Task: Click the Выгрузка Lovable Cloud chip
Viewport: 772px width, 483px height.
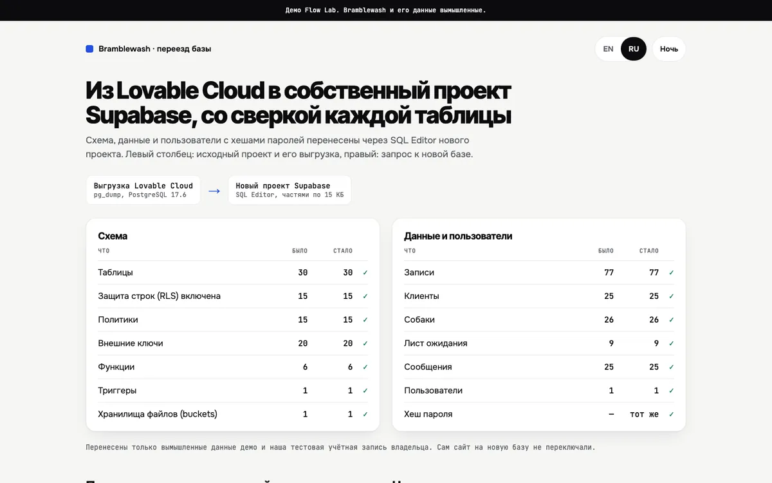Action: 143,190
